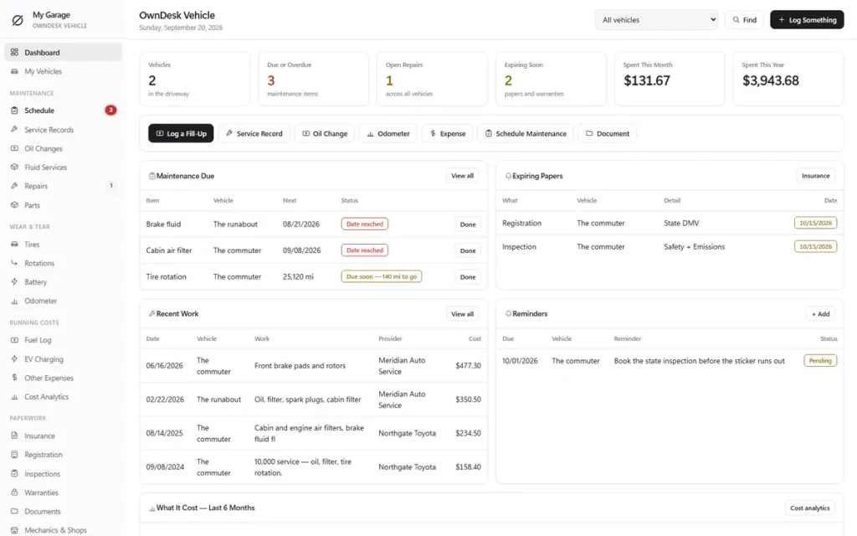The image size is (857, 536).
Task: Mark Cabin air filter as Done
Action: pyautogui.click(x=468, y=250)
